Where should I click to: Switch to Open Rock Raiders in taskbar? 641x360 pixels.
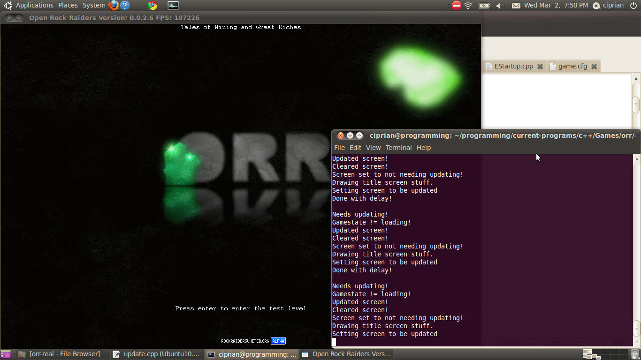point(346,354)
